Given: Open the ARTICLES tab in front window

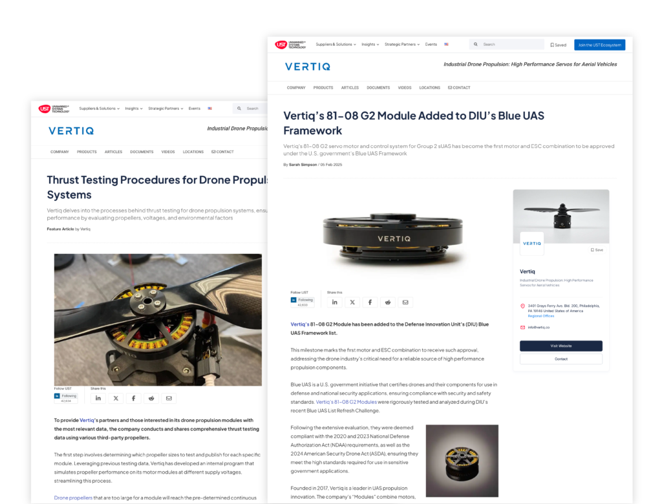Looking at the screenshot, I should pos(350,88).
